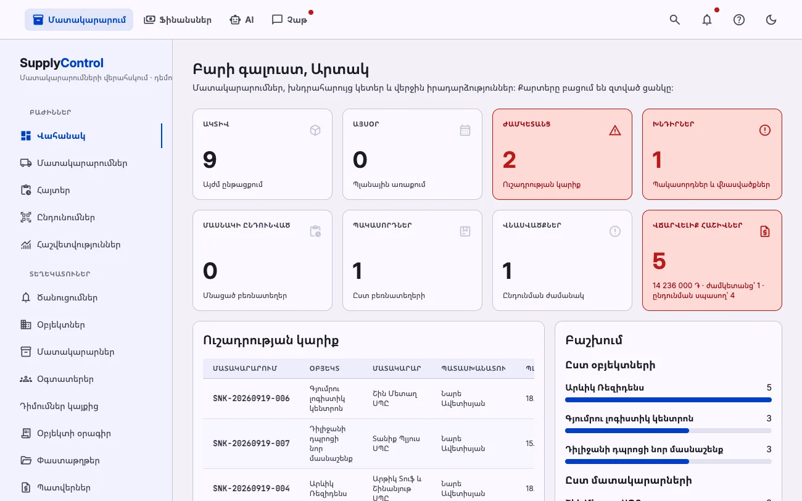
Task: Open notifications bell in top bar
Action: point(707,20)
